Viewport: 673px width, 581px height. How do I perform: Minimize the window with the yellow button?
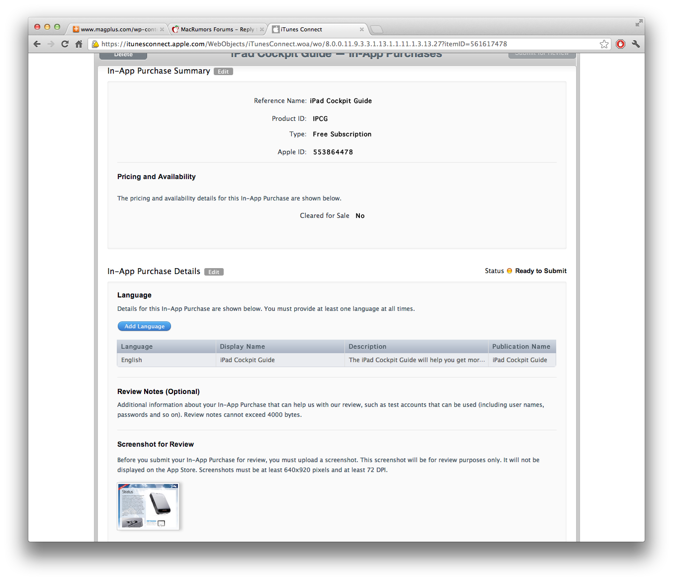click(47, 27)
